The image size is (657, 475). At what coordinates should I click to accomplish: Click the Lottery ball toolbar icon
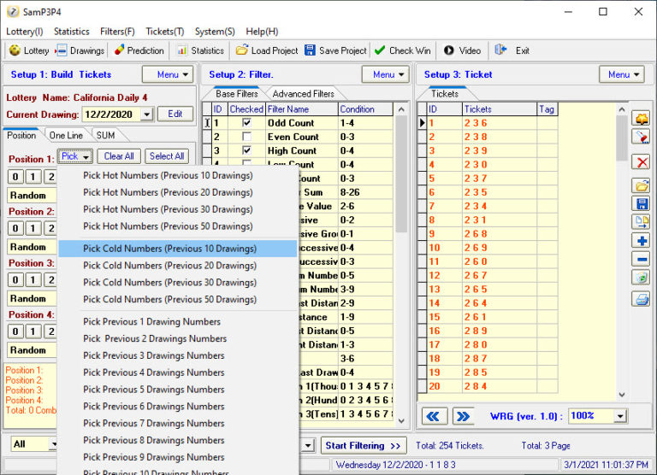tap(15, 50)
